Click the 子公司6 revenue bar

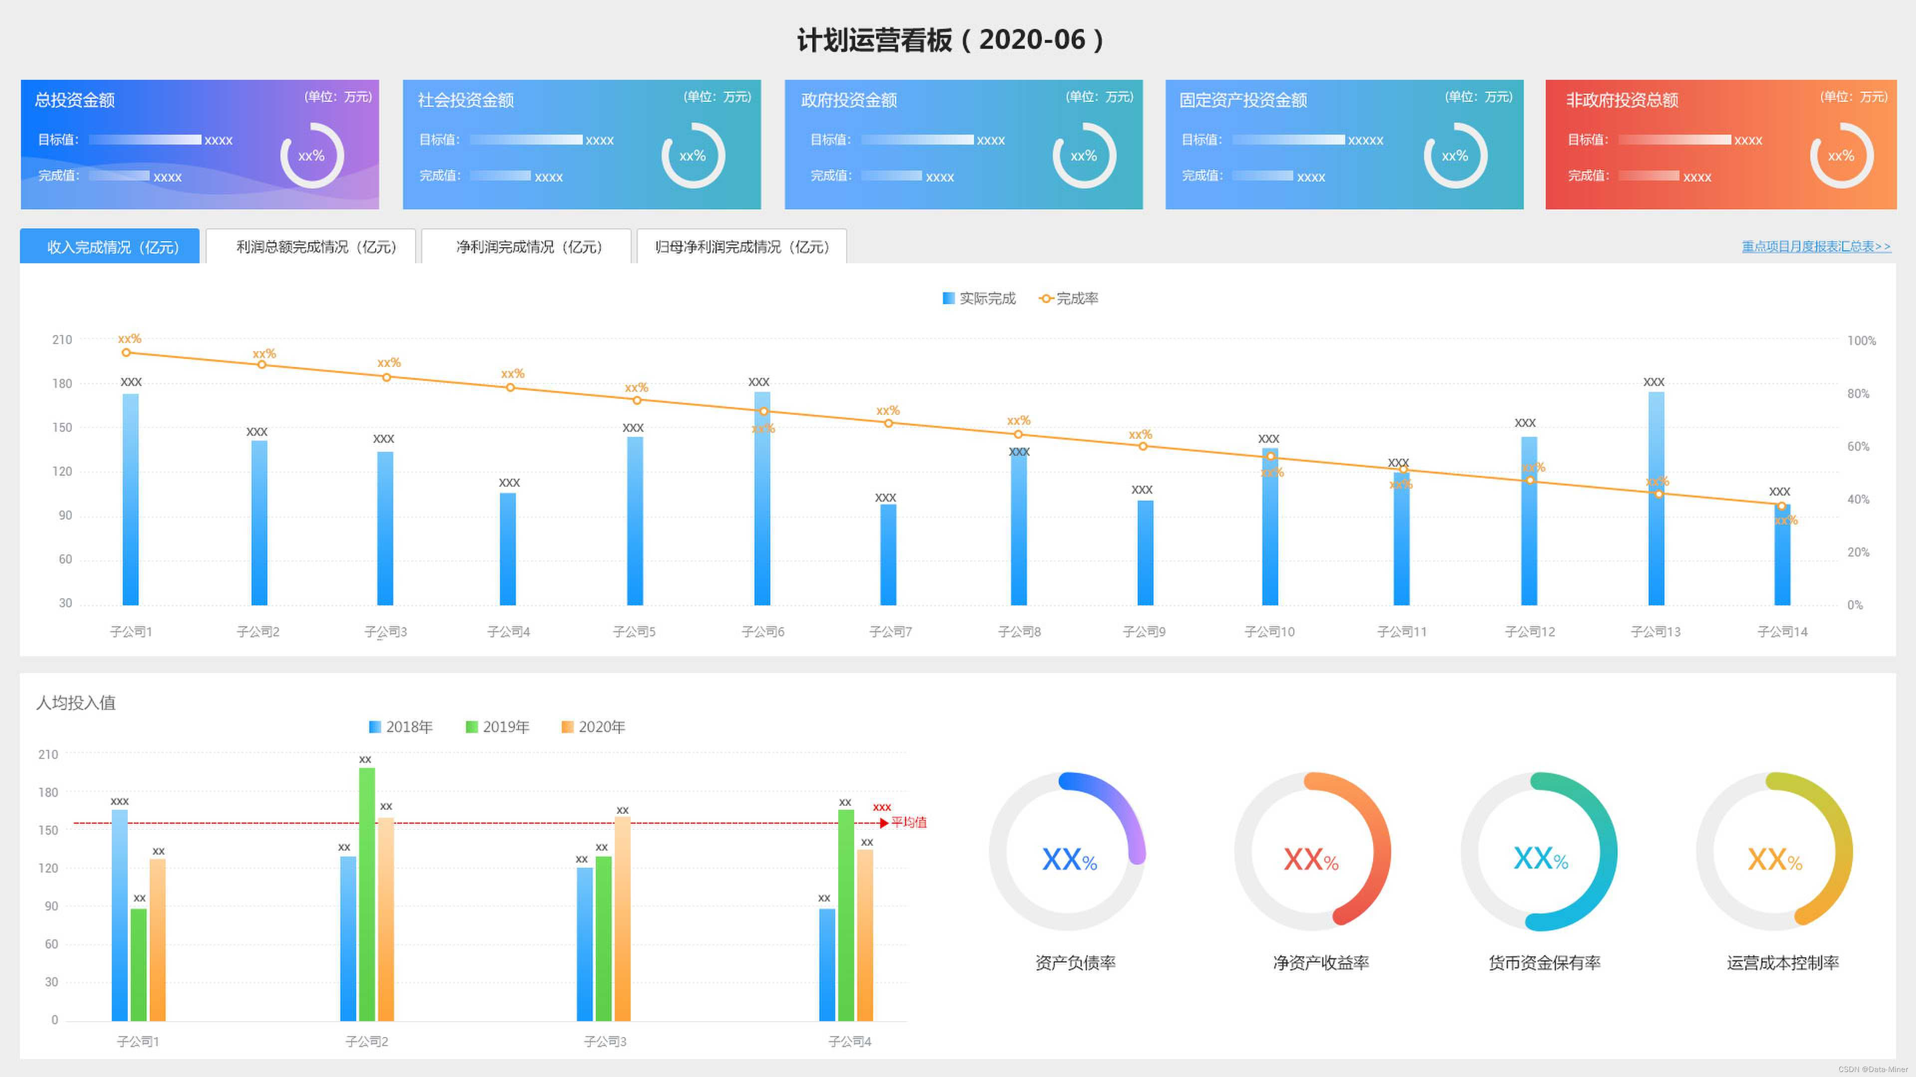coord(762,498)
